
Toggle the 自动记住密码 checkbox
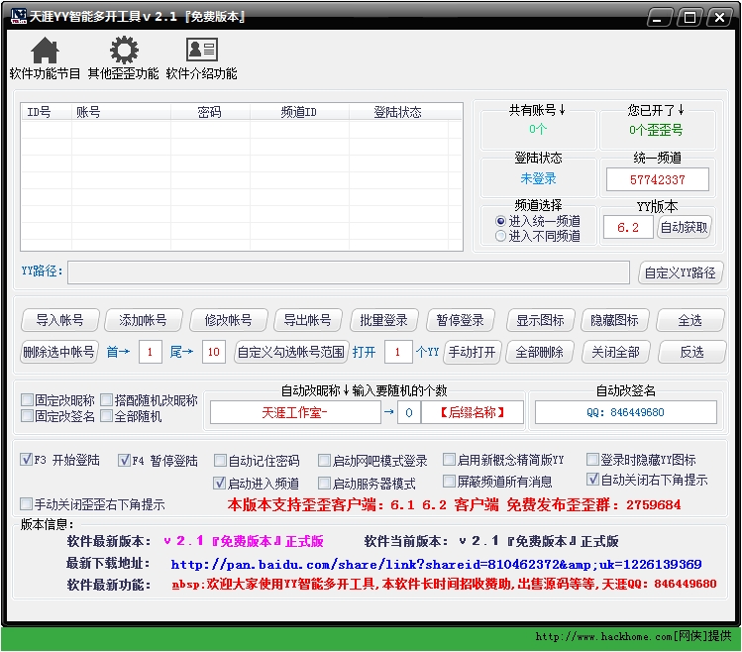click(221, 461)
